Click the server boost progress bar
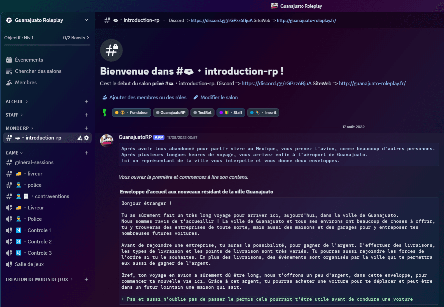This screenshot has height=307, width=444. pos(47,45)
